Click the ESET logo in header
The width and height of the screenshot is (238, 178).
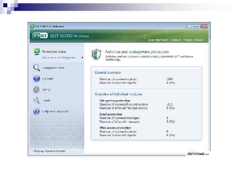tap(40, 36)
